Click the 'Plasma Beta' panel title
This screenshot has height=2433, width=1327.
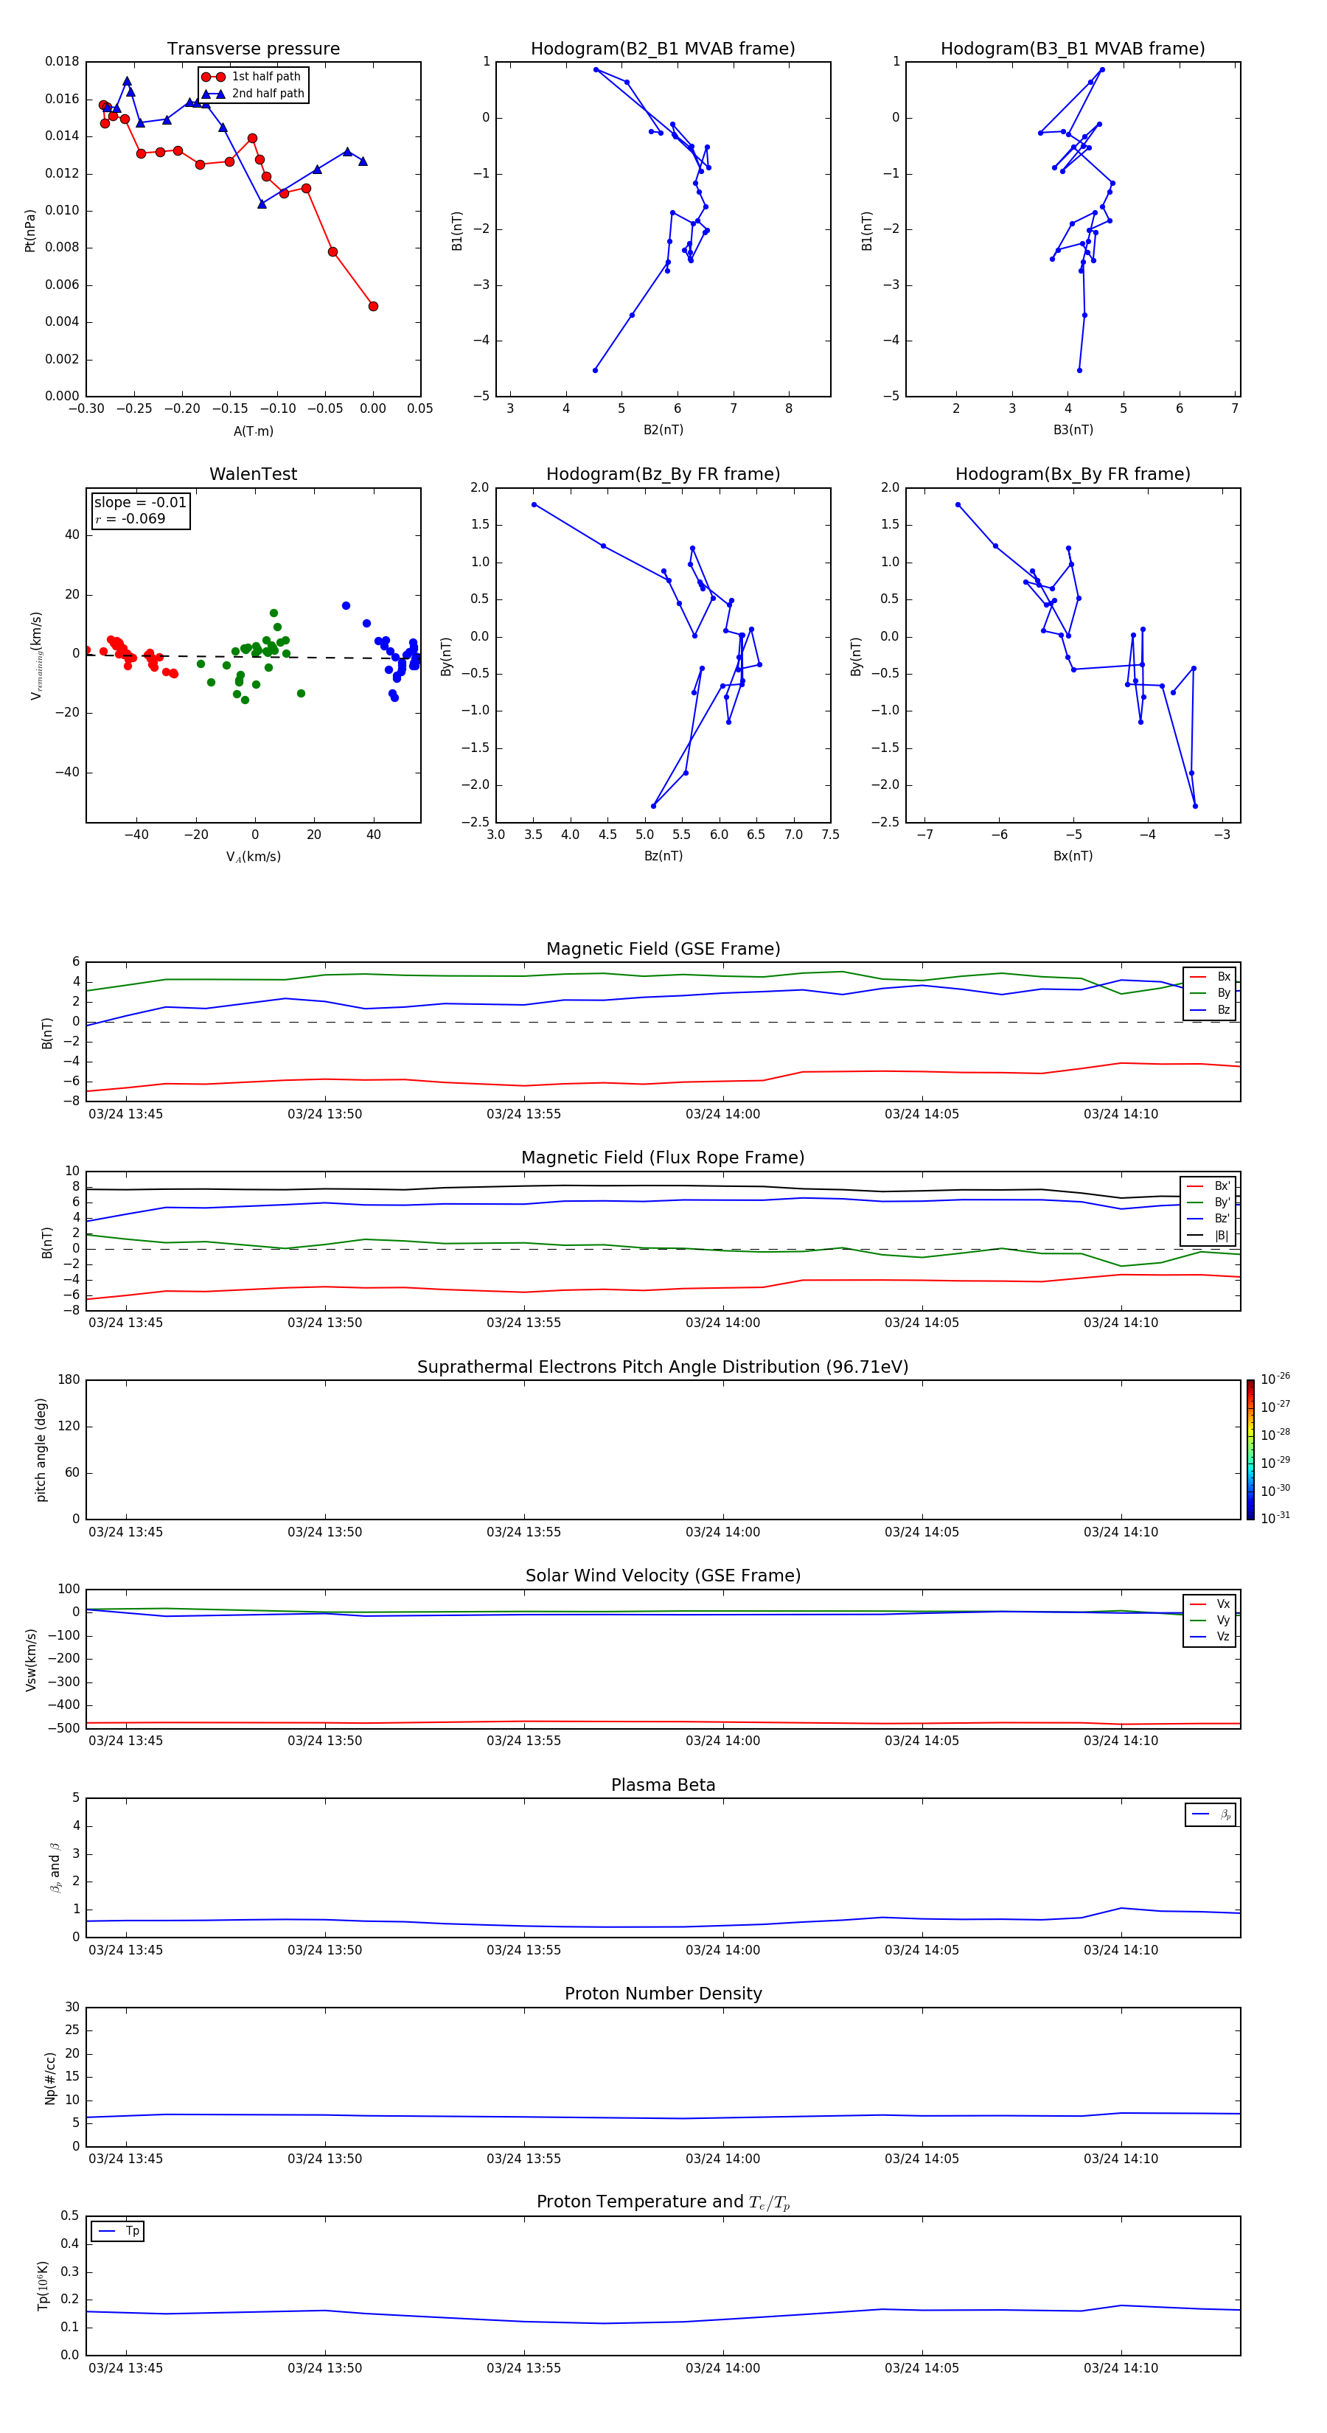point(663,1785)
